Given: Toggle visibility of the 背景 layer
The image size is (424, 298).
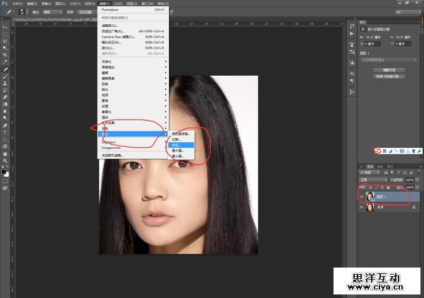Looking at the screenshot, I should [363, 208].
